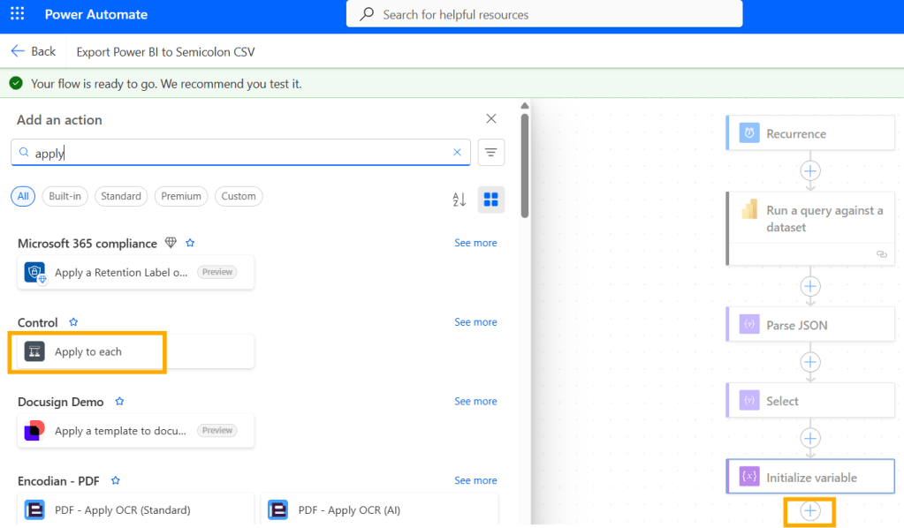Viewport: 904px width, 528px height.
Task: Go Back to the flow list
Action: click(x=34, y=50)
